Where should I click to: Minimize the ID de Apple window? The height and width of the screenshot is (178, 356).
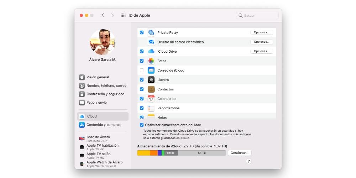[x=87, y=15]
